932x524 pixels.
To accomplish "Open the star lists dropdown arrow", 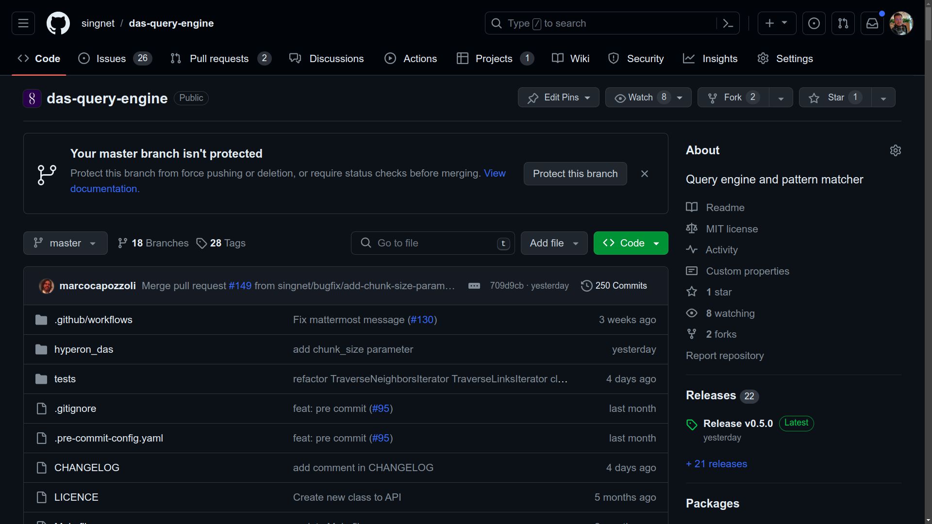I will (x=883, y=98).
